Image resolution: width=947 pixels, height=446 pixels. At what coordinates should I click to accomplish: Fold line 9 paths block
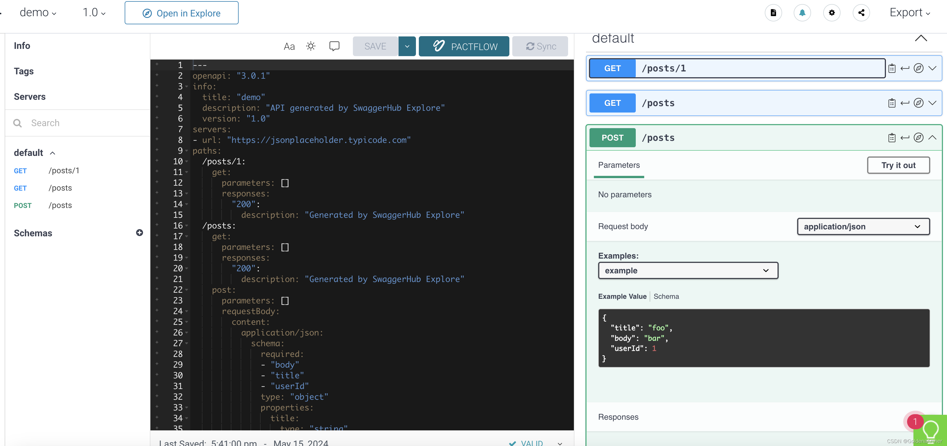click(187, 151)
